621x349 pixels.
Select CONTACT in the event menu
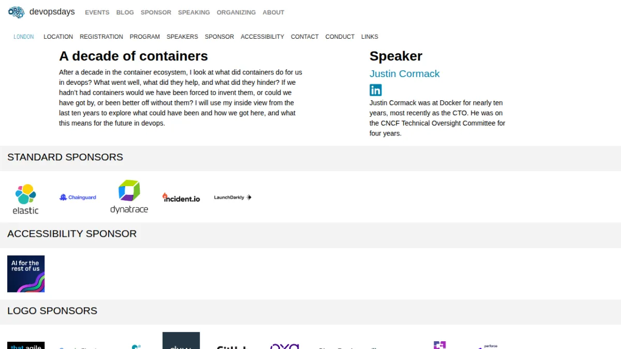305,37
